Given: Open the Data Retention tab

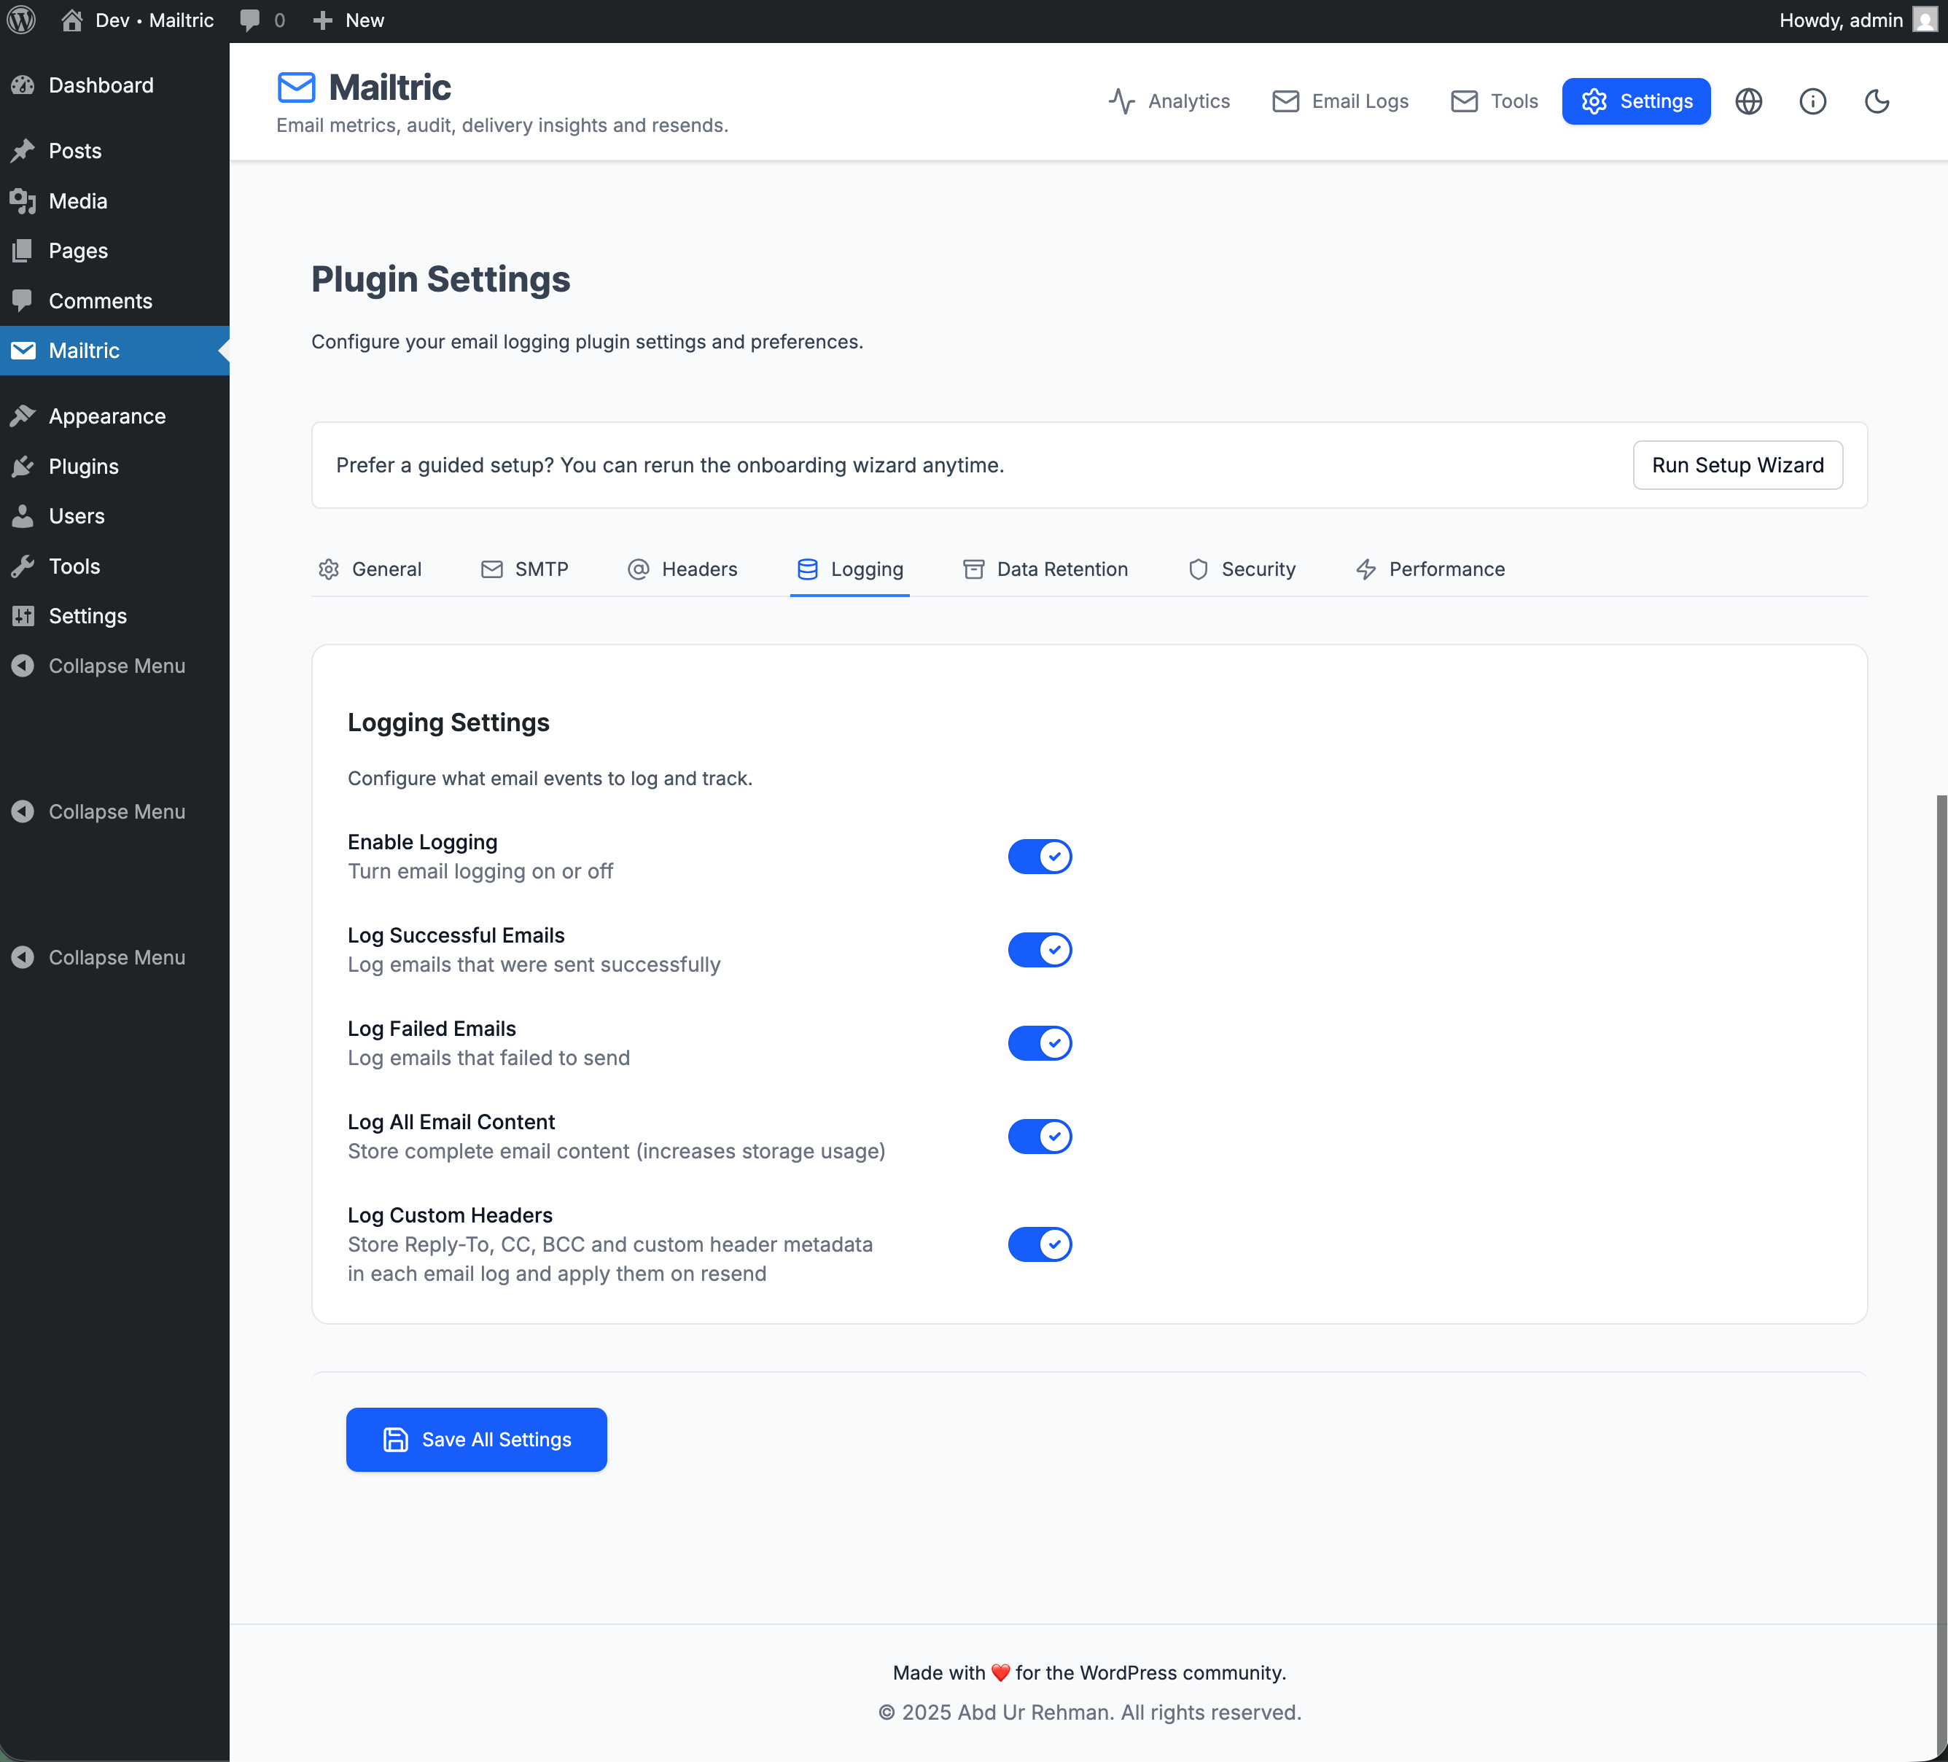Looking at the screenshot, I should [1045, 569].
